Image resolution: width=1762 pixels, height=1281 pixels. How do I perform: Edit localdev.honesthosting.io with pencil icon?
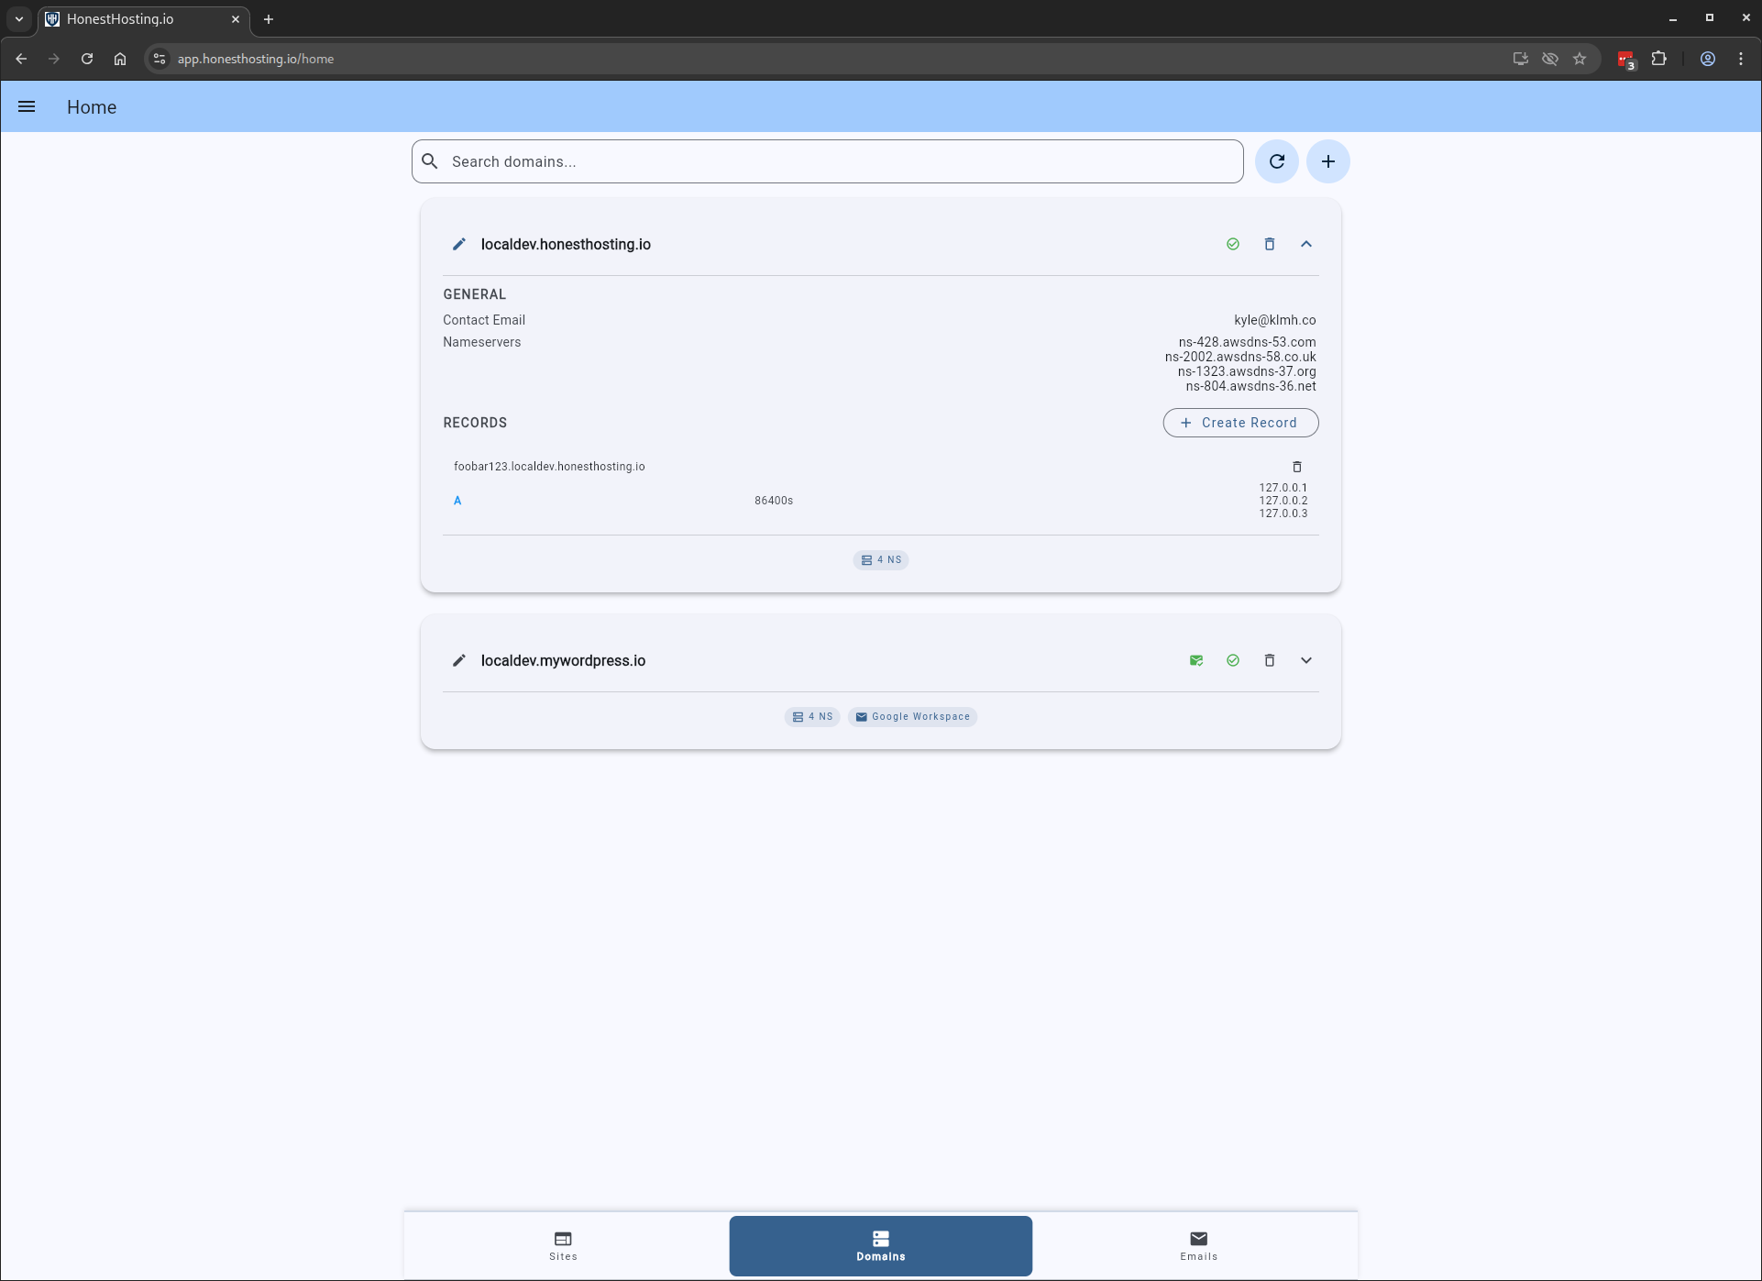[x=459, y=244]
